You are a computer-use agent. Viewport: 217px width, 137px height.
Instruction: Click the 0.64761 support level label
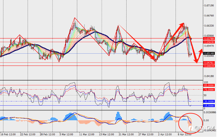(209, 63)
